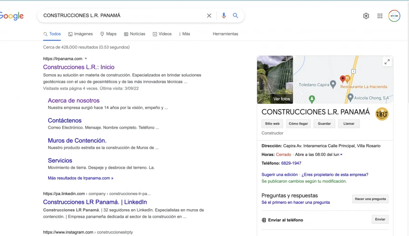Click the green park pin on the map

312,99
